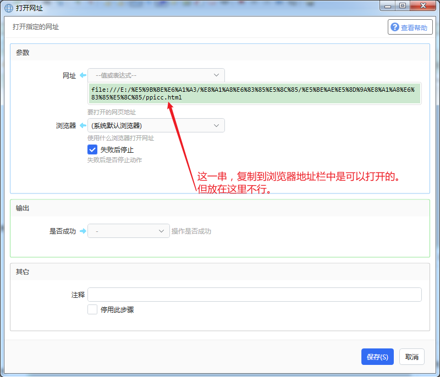This screenshot has height=377, width=440.
Task: Click the 网址 field label
Action: click(69, 75)
